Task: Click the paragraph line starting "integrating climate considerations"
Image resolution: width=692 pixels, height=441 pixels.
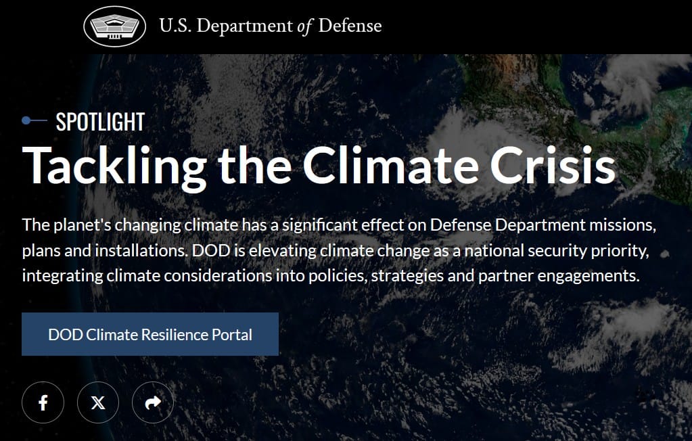Action: (x=330, y=276)
